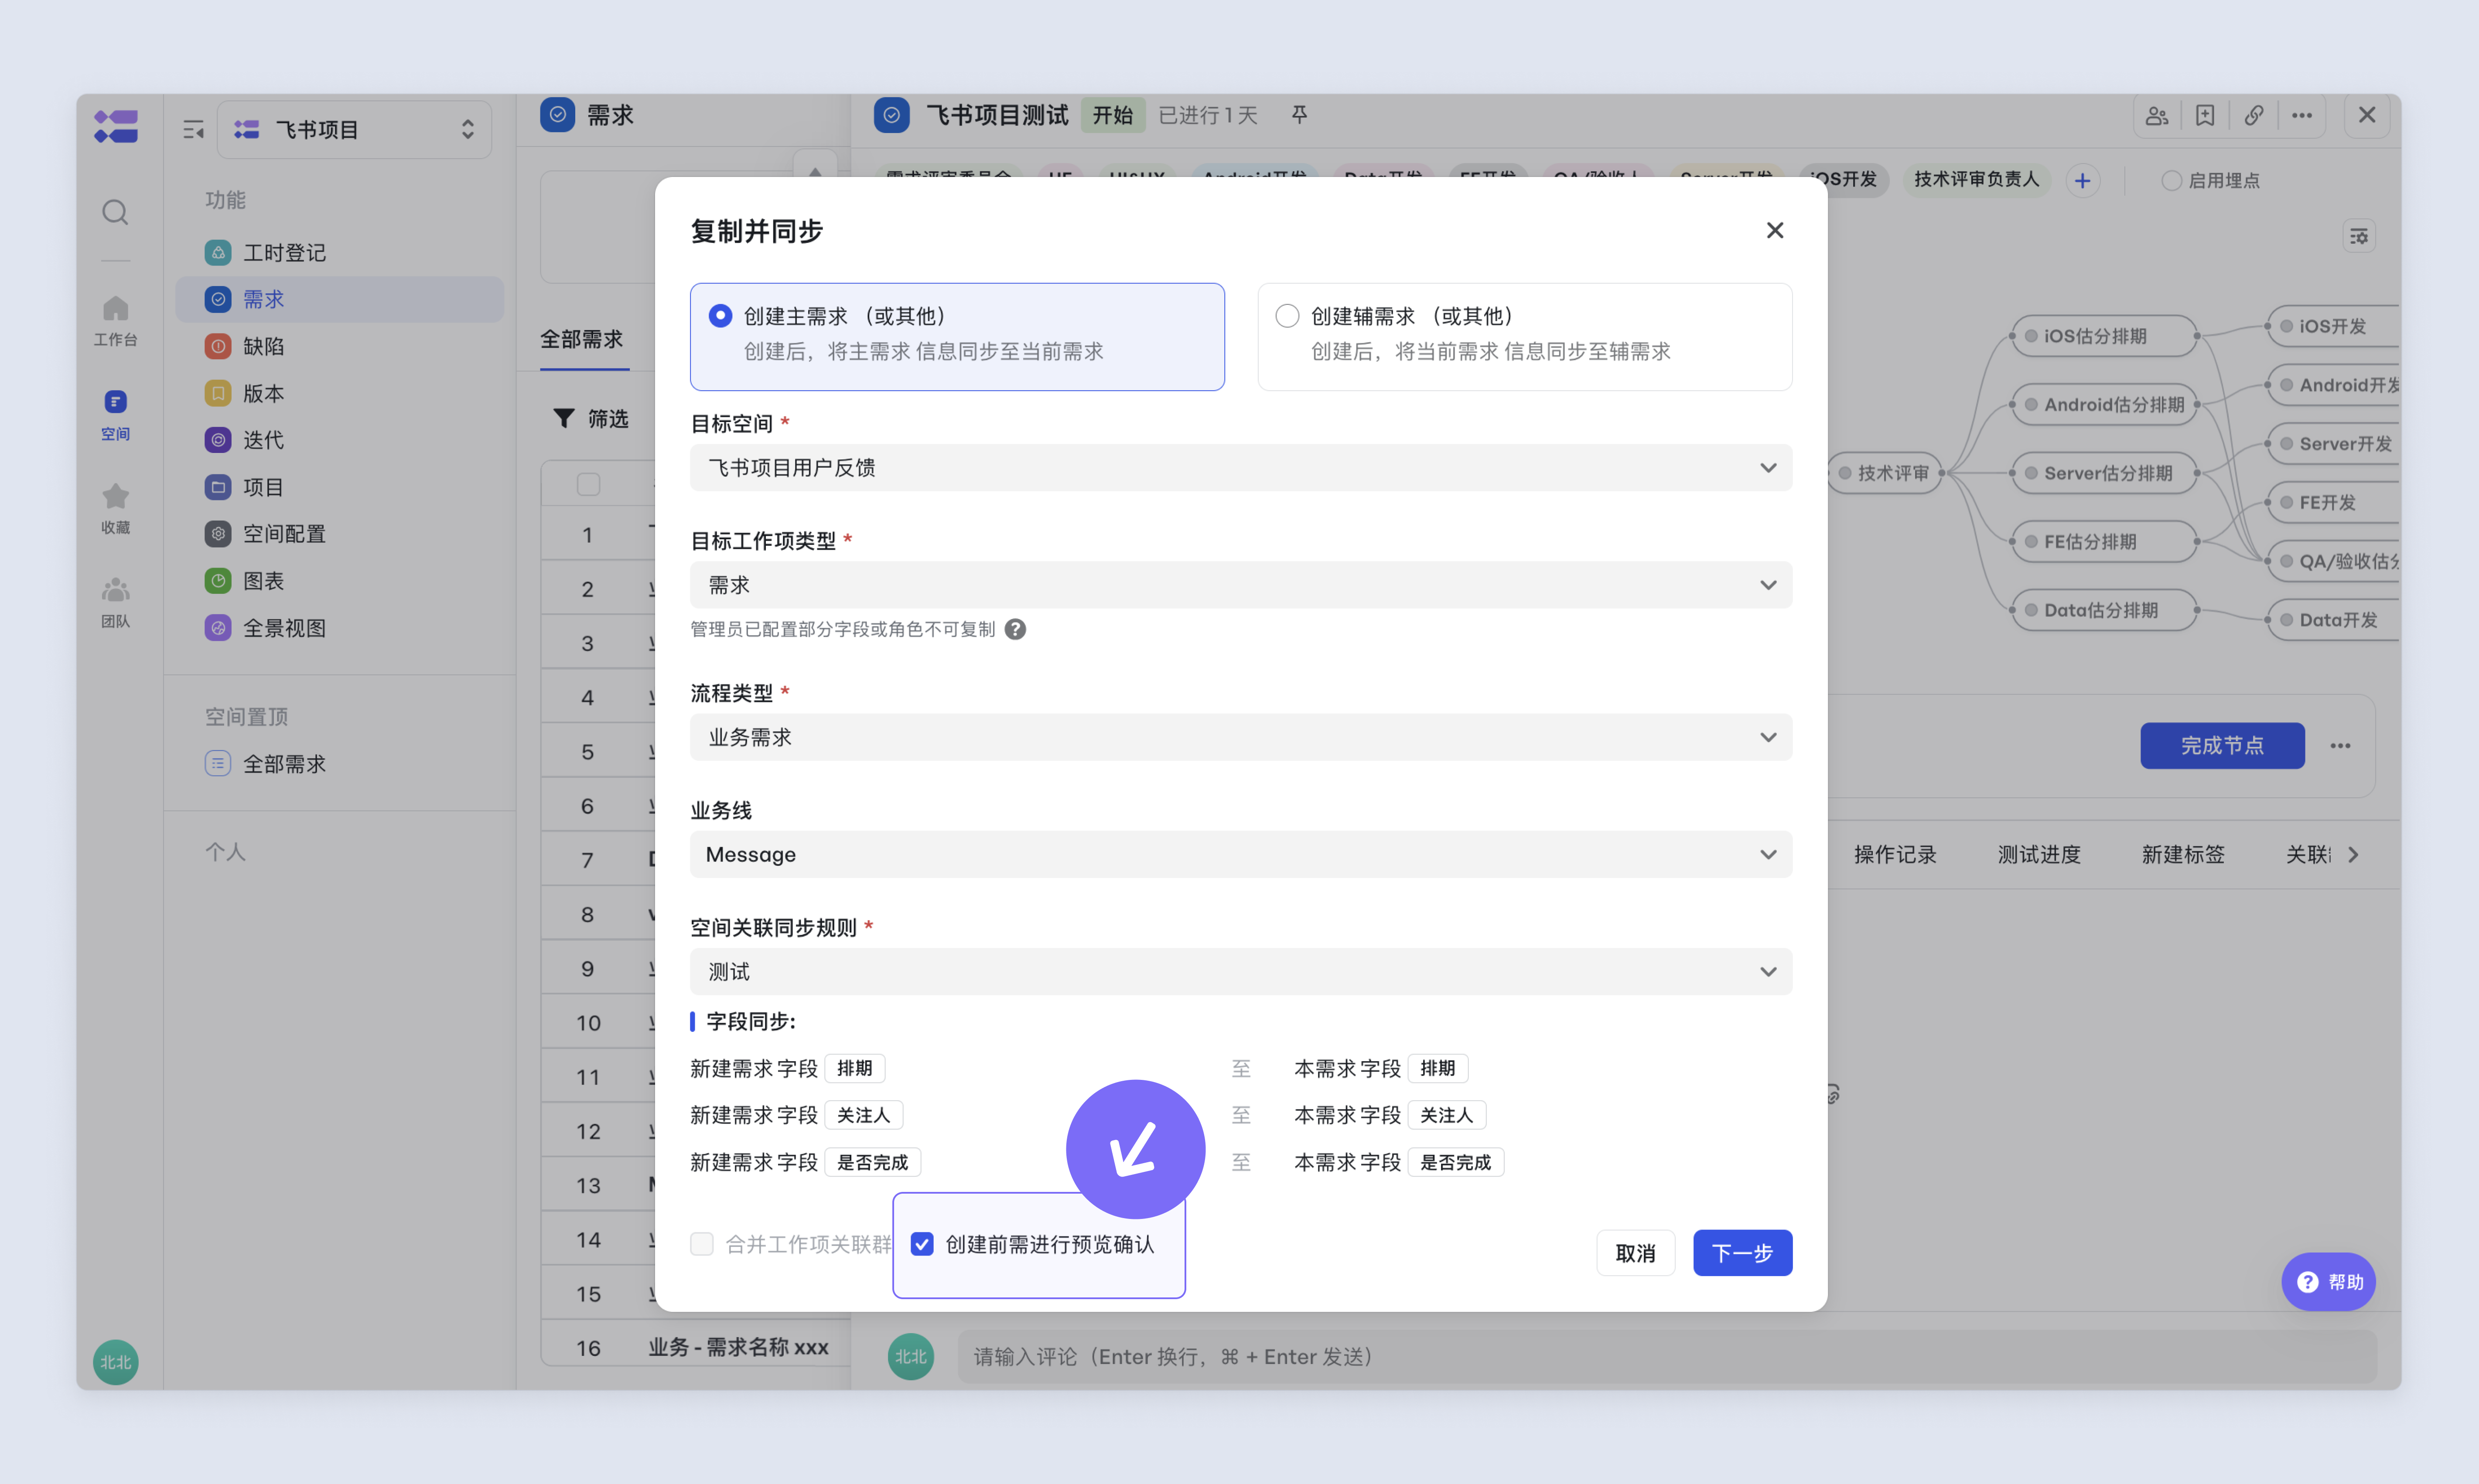Viewport: 2479px width, 1484px height.
Task: Click the 北北 avatar at bottom left
Action: pos(115,1361)
